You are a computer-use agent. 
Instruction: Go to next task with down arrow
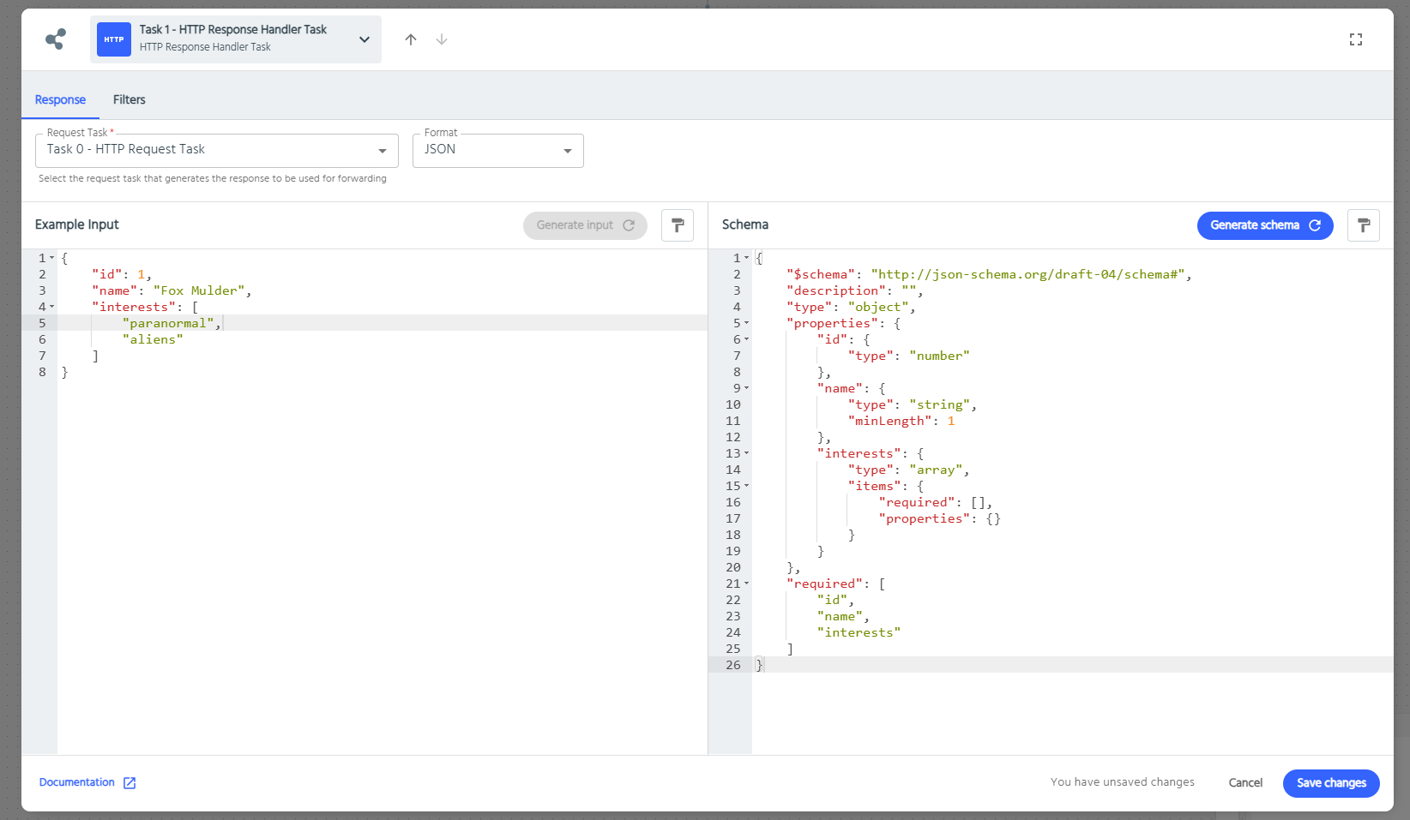(x=442, y=39)
